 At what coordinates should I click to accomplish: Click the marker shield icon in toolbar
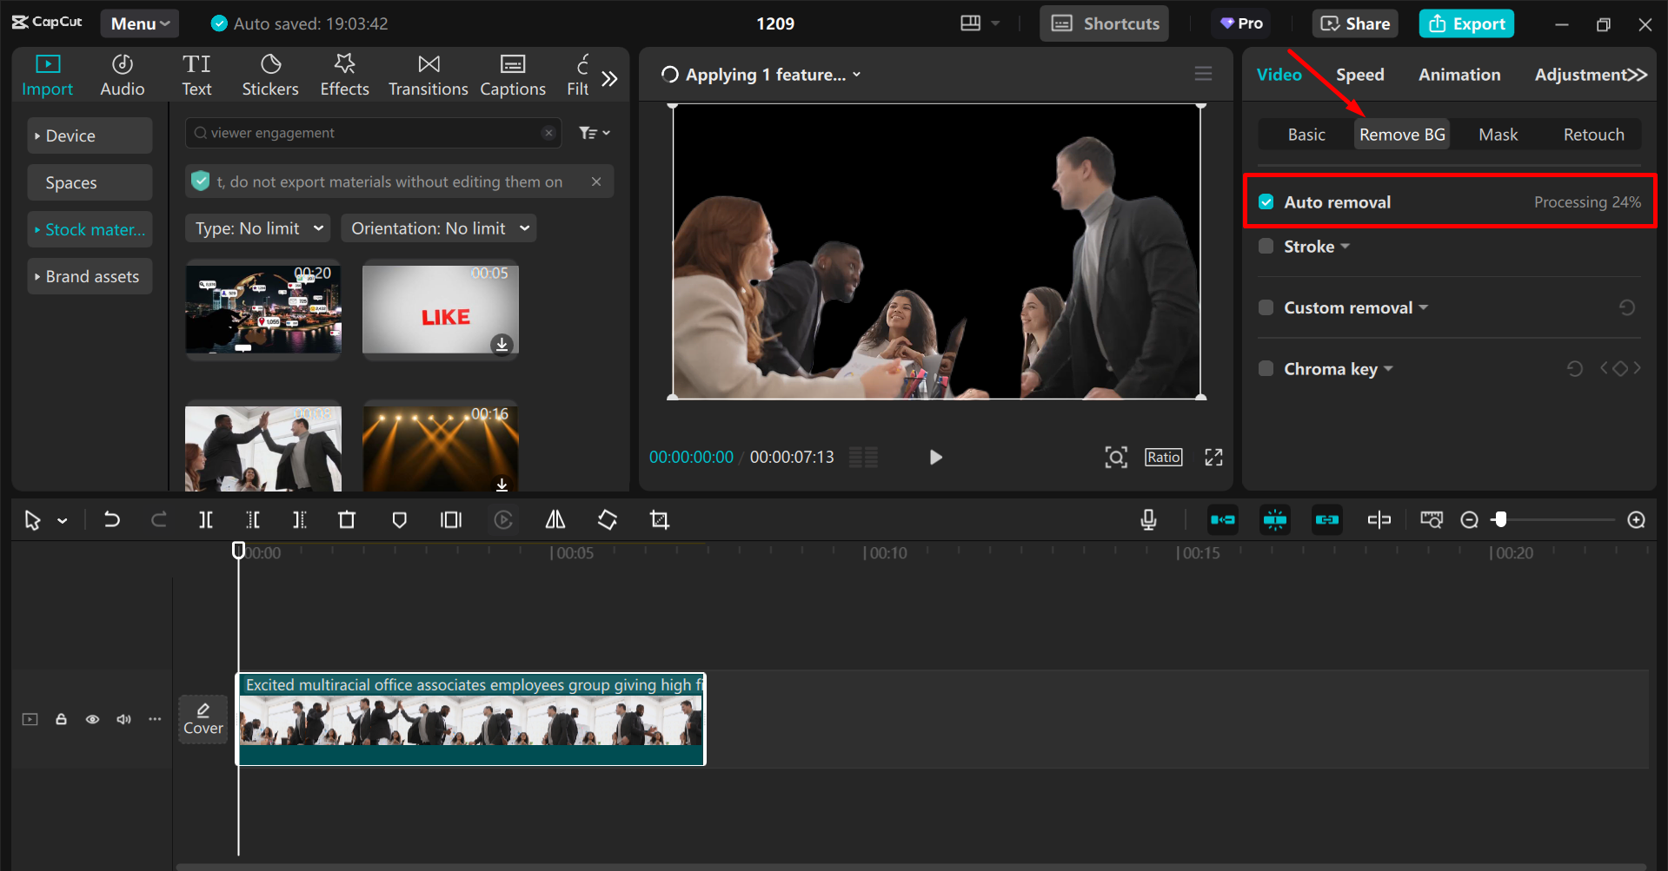(x=399, y=519)
